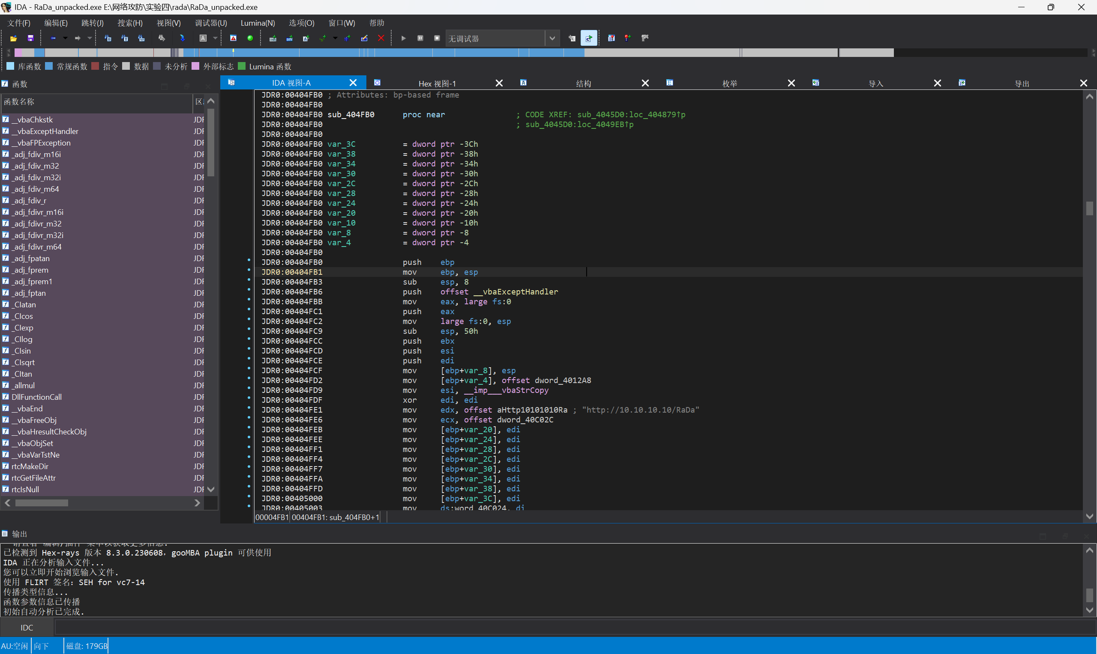This screenshot has height=654, width=1097.
Task: Open the 无调试器 debugger dropdown
Action: (552, 39)
